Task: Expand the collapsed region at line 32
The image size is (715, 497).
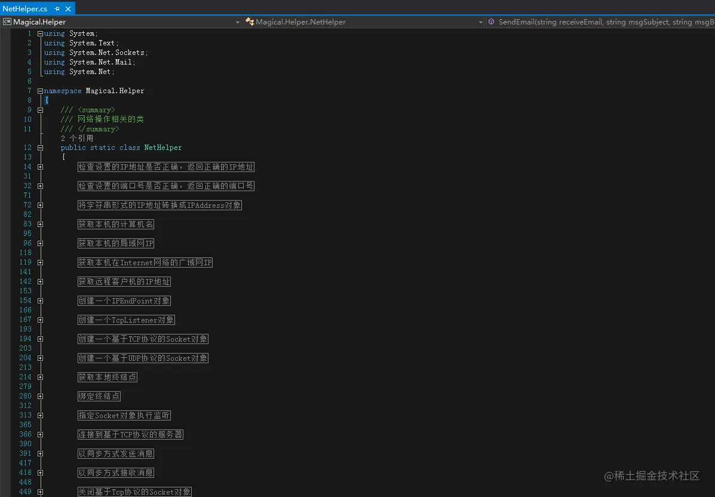Action: click(40, 186)
